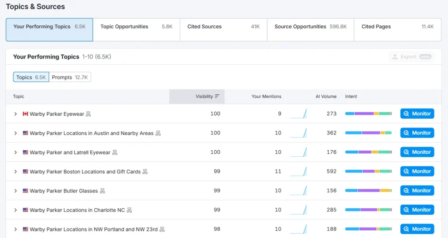This screenshot has width=448, height=238.
Task: Expand Boston Locations and Gift Cards row
Action: point(15,172)
